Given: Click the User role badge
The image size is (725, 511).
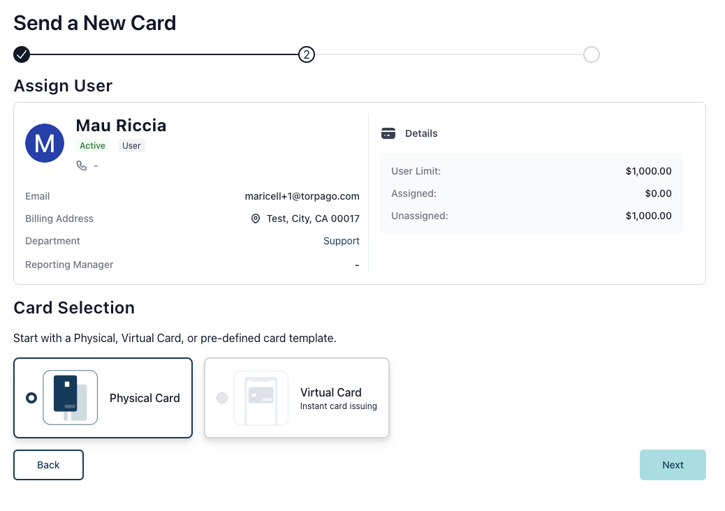Looking at the screenshot, I should (x=131, y=145).
